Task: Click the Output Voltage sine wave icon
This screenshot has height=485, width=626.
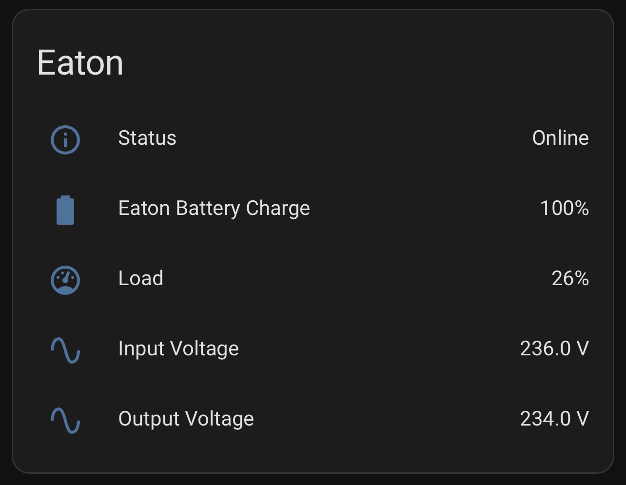Action: point(65,421)
